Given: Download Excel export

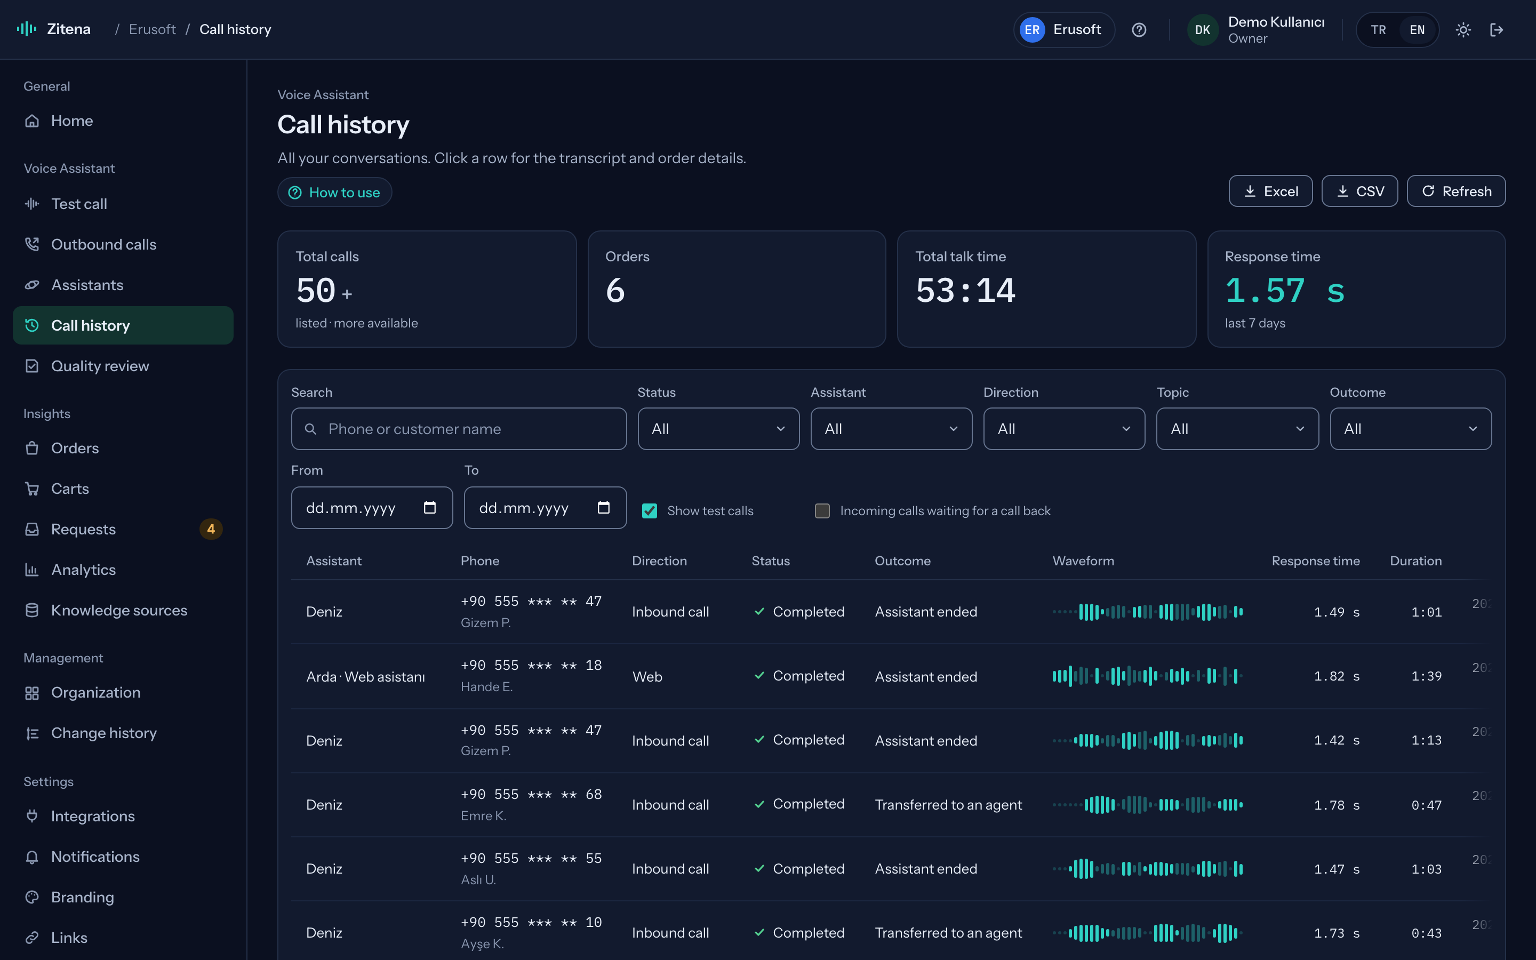Looking at the screenshot, I should [1271, 191].
